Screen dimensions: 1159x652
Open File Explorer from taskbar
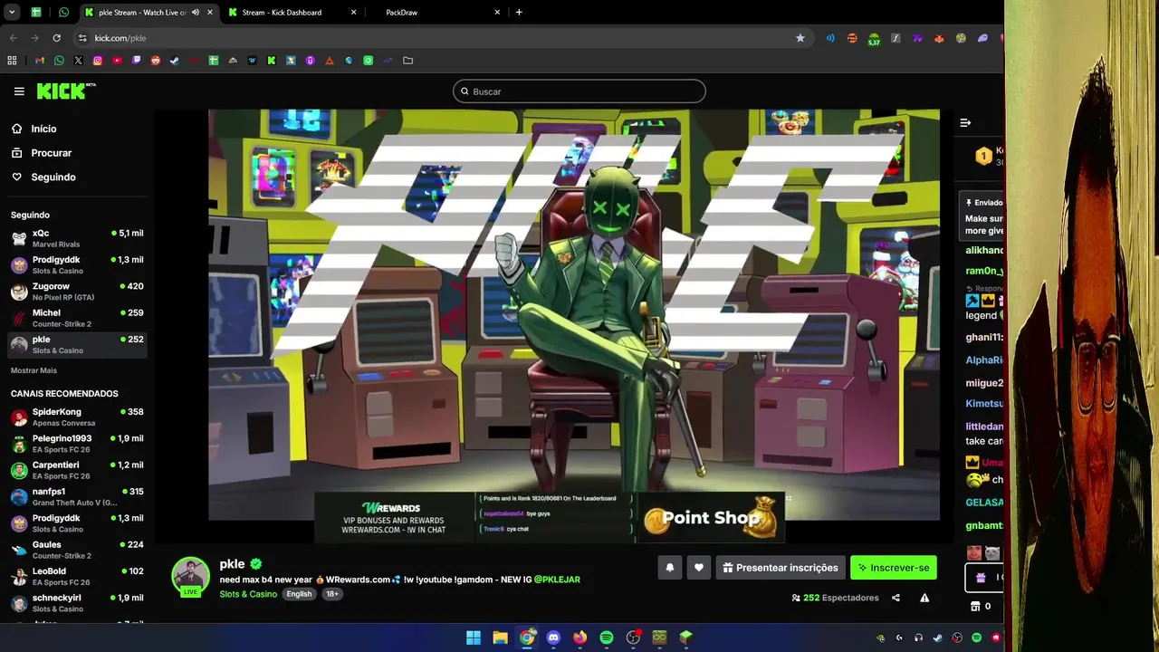[500, 638]
